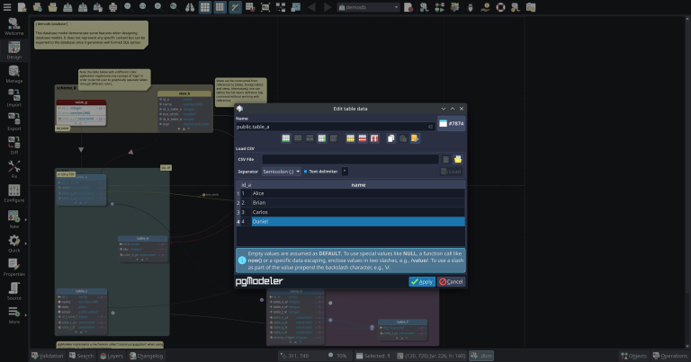The image size is (691, 362).
Task: Click the navigate back arrow
Action: 311,7
